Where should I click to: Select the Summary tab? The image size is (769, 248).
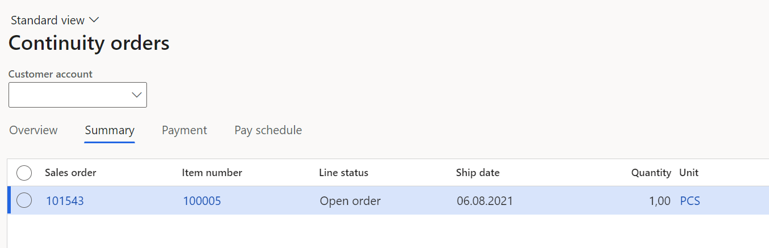click(110, 130)
